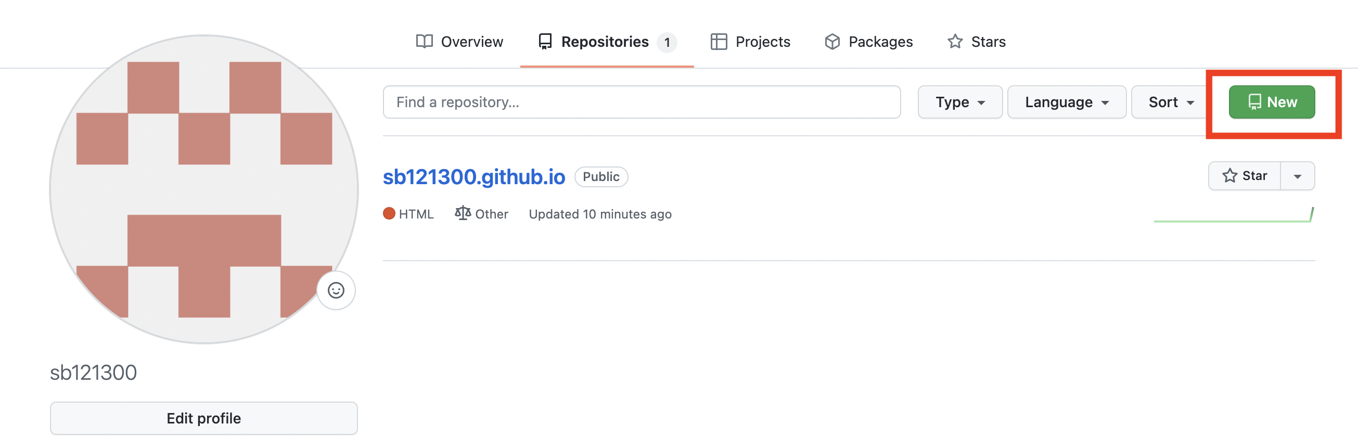Click the Public badge label
Screen dimensions: 1358x437
[601, 177]
